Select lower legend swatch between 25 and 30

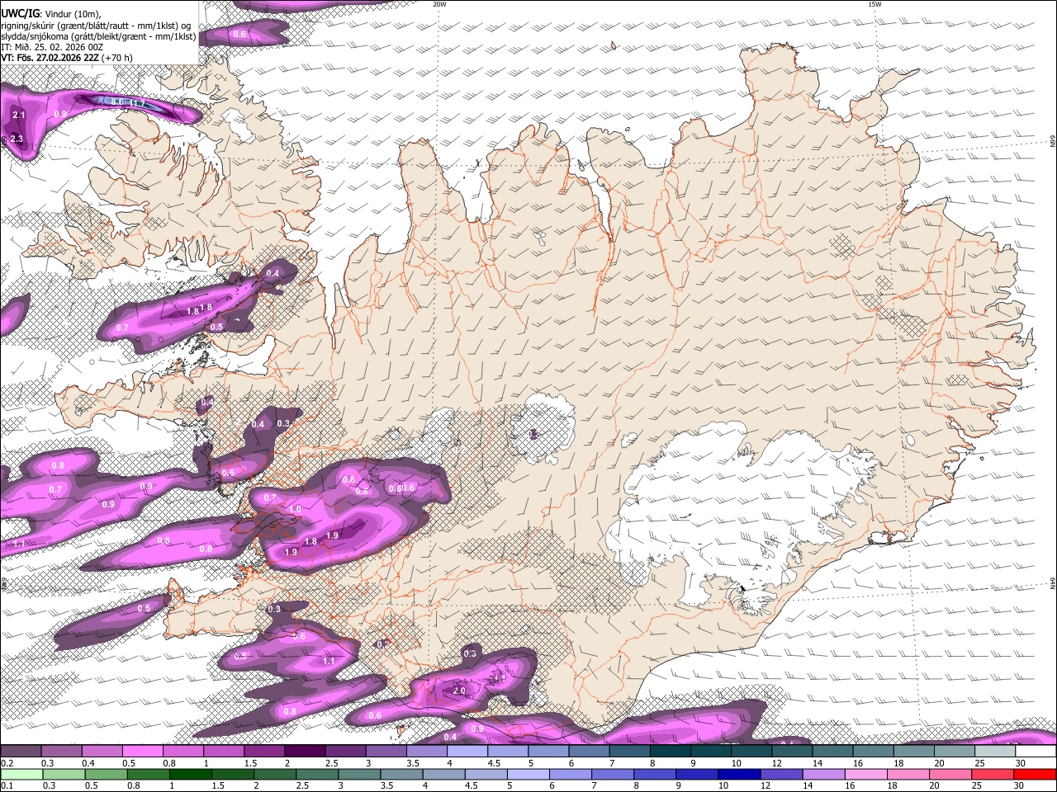(993, 774)
